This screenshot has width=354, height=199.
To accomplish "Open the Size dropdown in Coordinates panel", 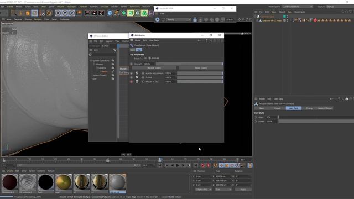I will [x=223, y=190].
